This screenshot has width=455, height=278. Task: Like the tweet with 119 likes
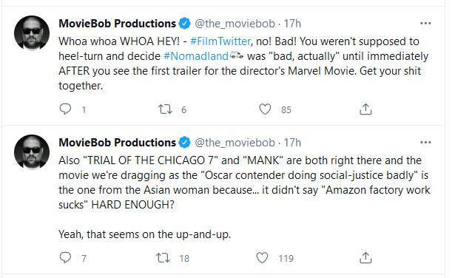[262, 258]
